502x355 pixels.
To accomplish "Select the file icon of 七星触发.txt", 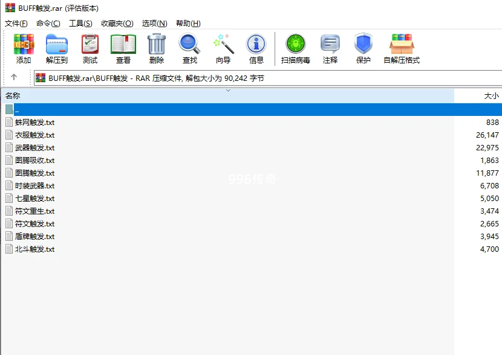I will click(x=9, y=199).
